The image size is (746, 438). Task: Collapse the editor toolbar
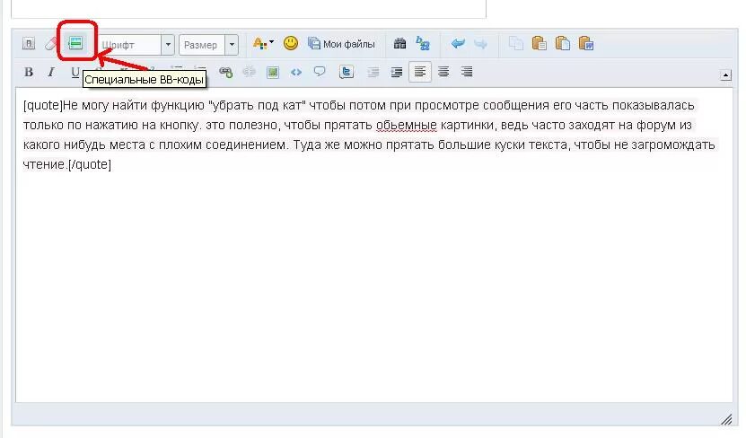pos(725,75)
